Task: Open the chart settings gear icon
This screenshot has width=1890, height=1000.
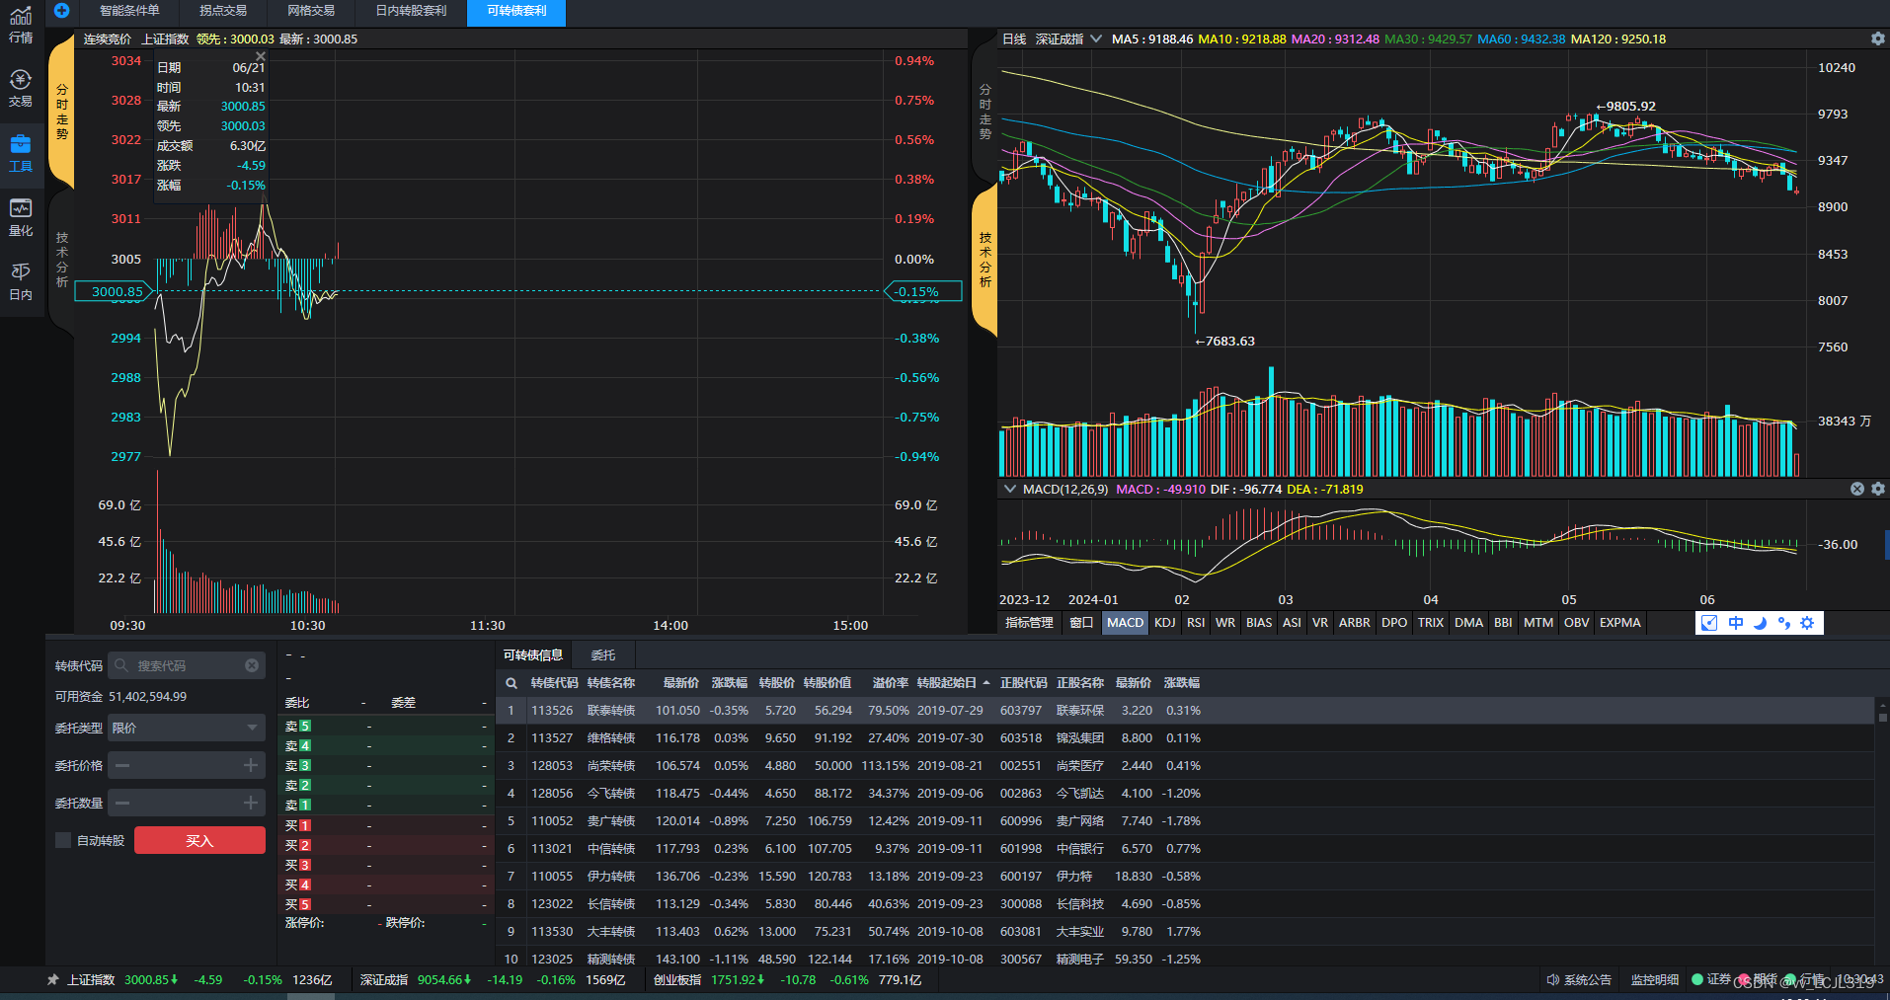Action: pyautogui.click(x=1877, y=38)
